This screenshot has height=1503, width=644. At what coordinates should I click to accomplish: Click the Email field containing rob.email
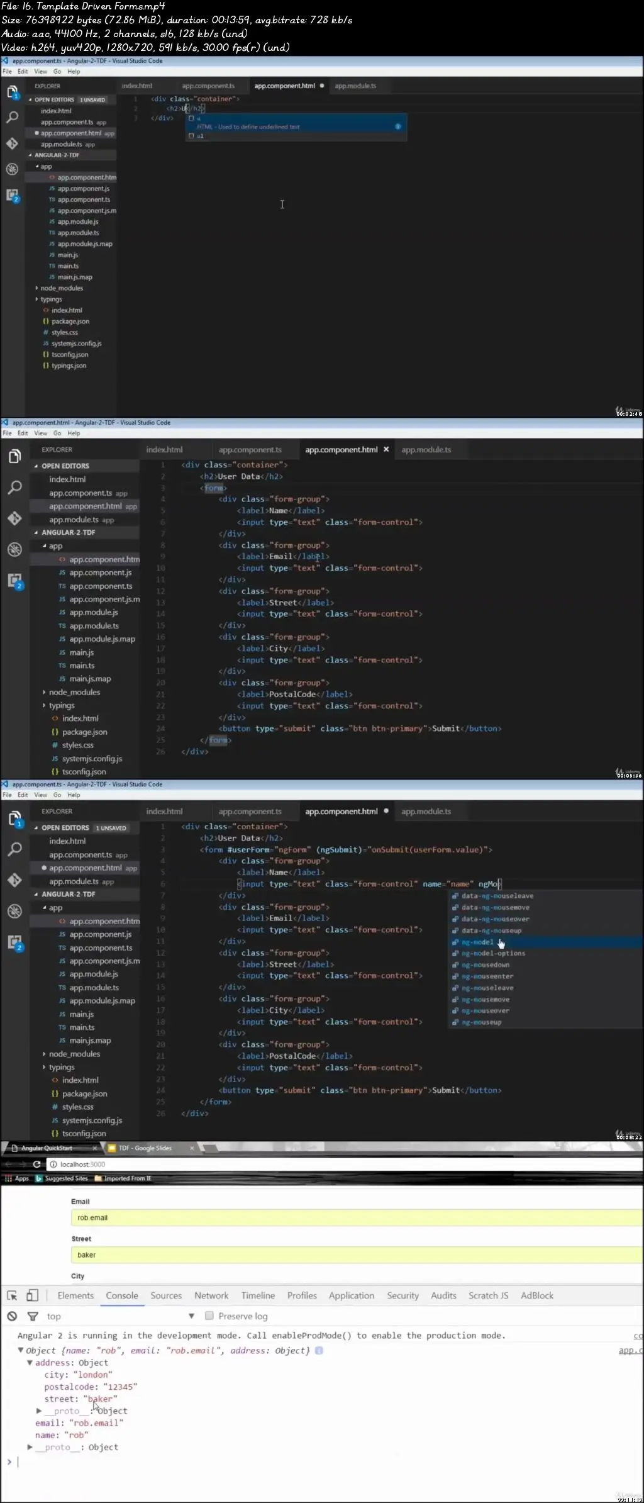tap(356, 1217)
